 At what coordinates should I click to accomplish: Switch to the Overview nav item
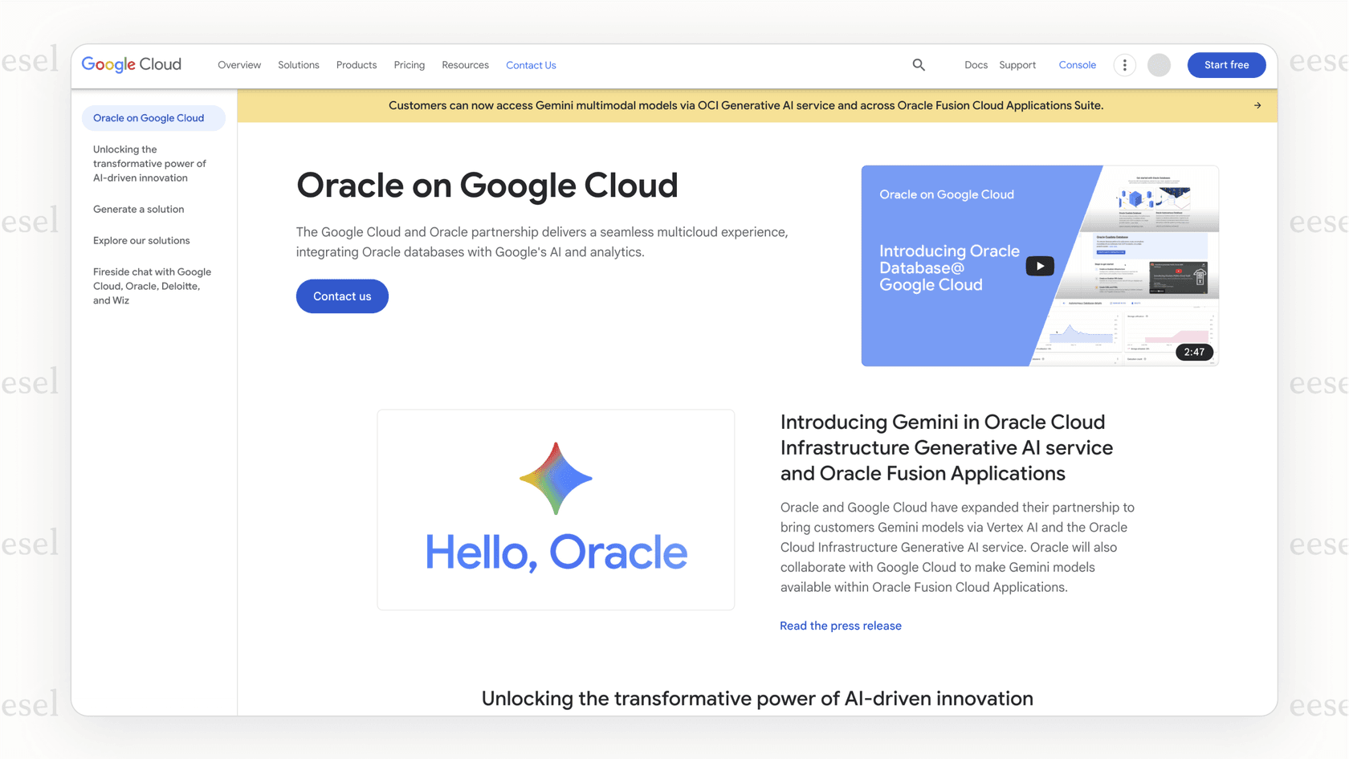click(238, 65)
